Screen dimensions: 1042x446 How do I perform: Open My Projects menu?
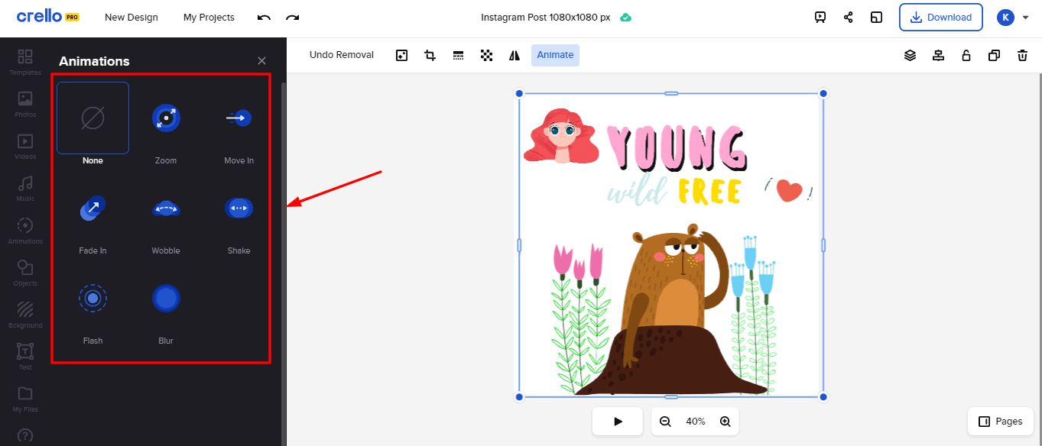pyautogui.click(x=209, y=18)
